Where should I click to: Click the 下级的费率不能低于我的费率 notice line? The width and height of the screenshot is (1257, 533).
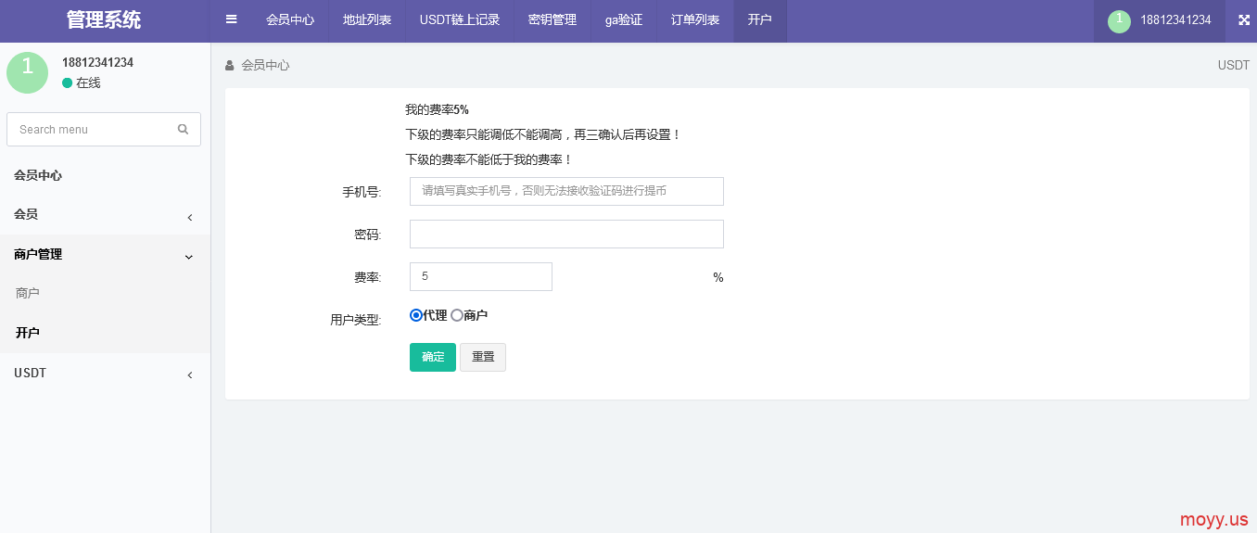tap(489, 159)
